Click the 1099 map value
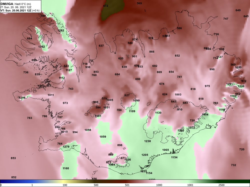 [x=136, y=100]
